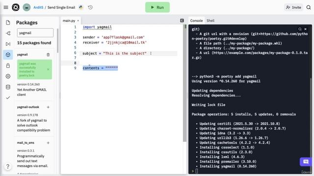The height and width of the screenshot is (176, 314).
Task: Click 'Writing lock file' console line
Action: click(x=208, y=105)
